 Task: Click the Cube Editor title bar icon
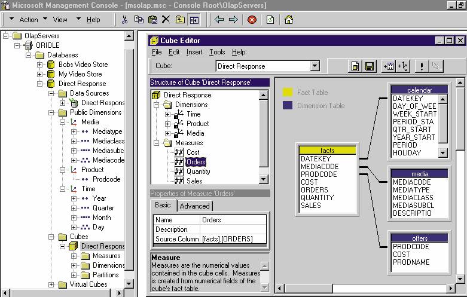[154, 41]
